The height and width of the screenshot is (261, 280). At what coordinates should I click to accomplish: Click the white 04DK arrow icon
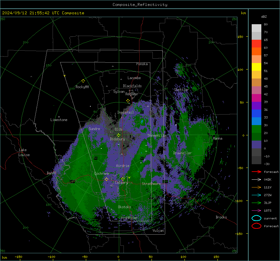tap(256, 180)
